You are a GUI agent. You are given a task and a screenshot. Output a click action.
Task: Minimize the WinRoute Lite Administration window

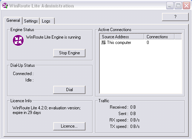(x=170, y=6)
